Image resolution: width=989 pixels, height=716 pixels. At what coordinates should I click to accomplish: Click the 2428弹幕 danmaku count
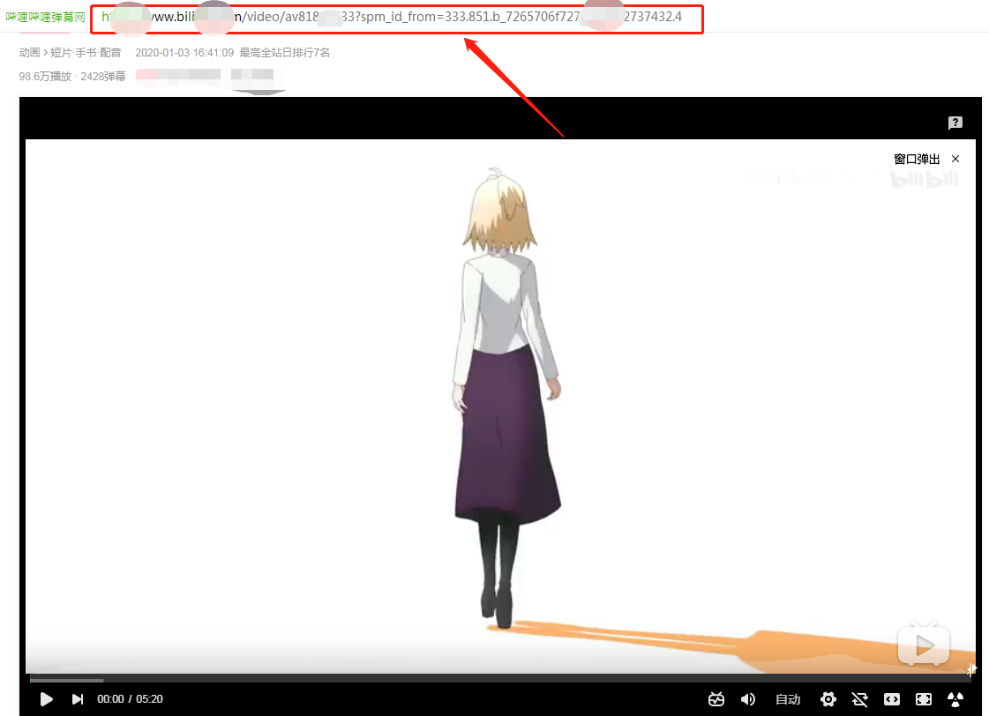pyautogui.click(x=103, y=76)
